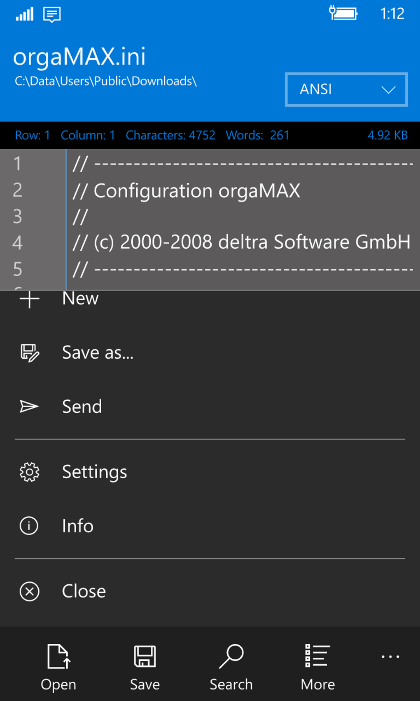Click the Send paper plane icon
Image resolution: width=420 pixels, height=701 pixels.
point(30,407)
